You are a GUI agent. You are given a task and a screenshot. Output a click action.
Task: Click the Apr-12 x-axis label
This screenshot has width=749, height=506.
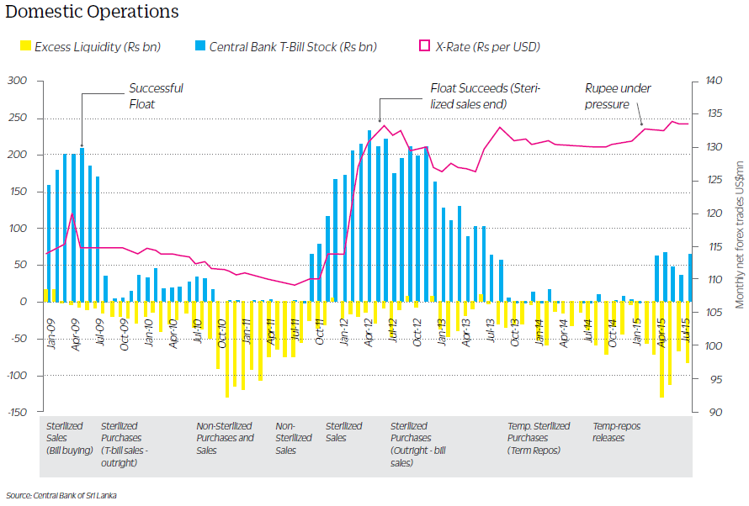(x=369, y=332)
